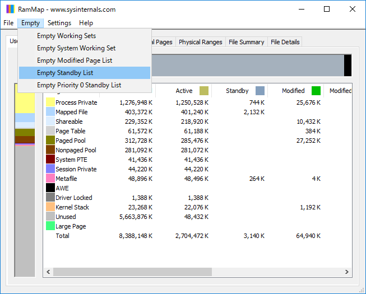Screen dimensions: 366x294
Task: Click the Unused light gray swatch
Action: click(x=50, y=217)
